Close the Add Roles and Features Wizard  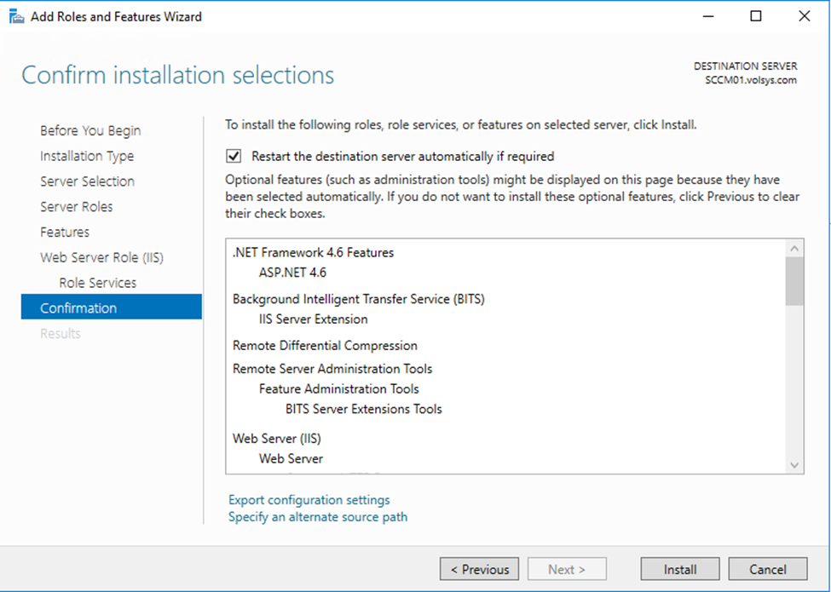click(x=804, y=16)
